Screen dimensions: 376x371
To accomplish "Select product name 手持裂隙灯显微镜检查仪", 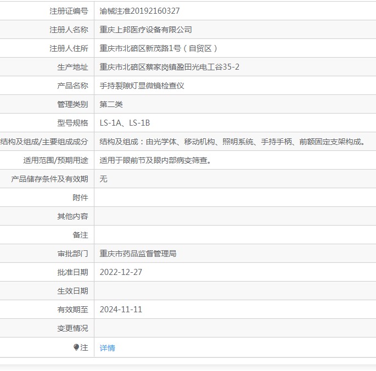I will click(142, 86).
